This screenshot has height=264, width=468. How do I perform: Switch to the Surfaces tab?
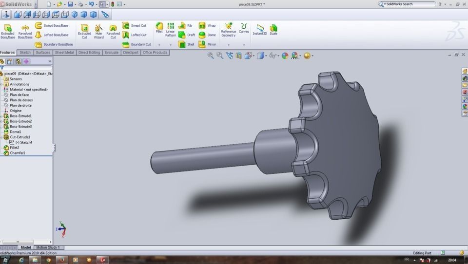click(x=43, y=53)
